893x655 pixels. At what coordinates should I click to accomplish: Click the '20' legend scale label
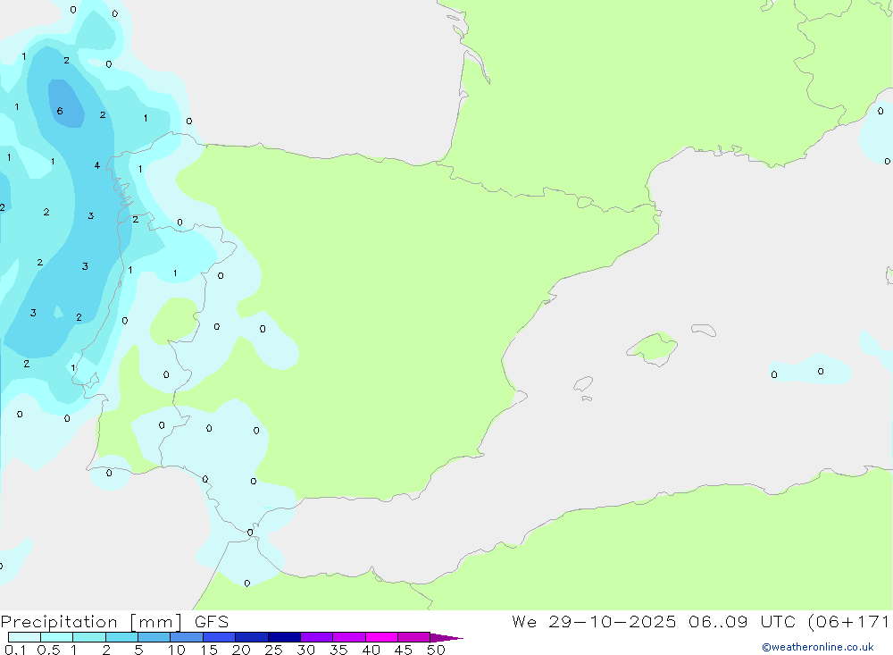pos(241,650)
